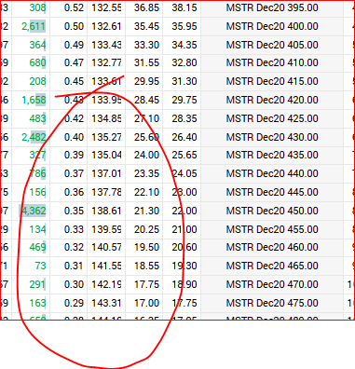Click volume 364 in the 405.00 row
Viewport: 355px width, 369px height.
point(37,45)
